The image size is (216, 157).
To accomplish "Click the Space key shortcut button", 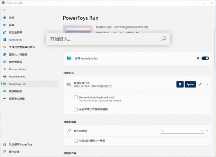I will tap(190, 84).
